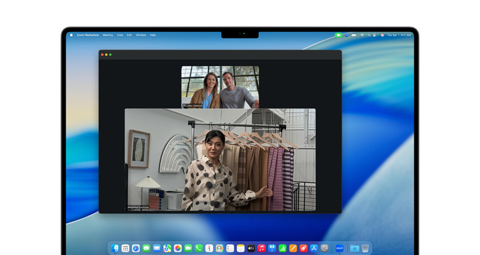Select the large video of woman by clothing rack

click(x=220, y=160)
